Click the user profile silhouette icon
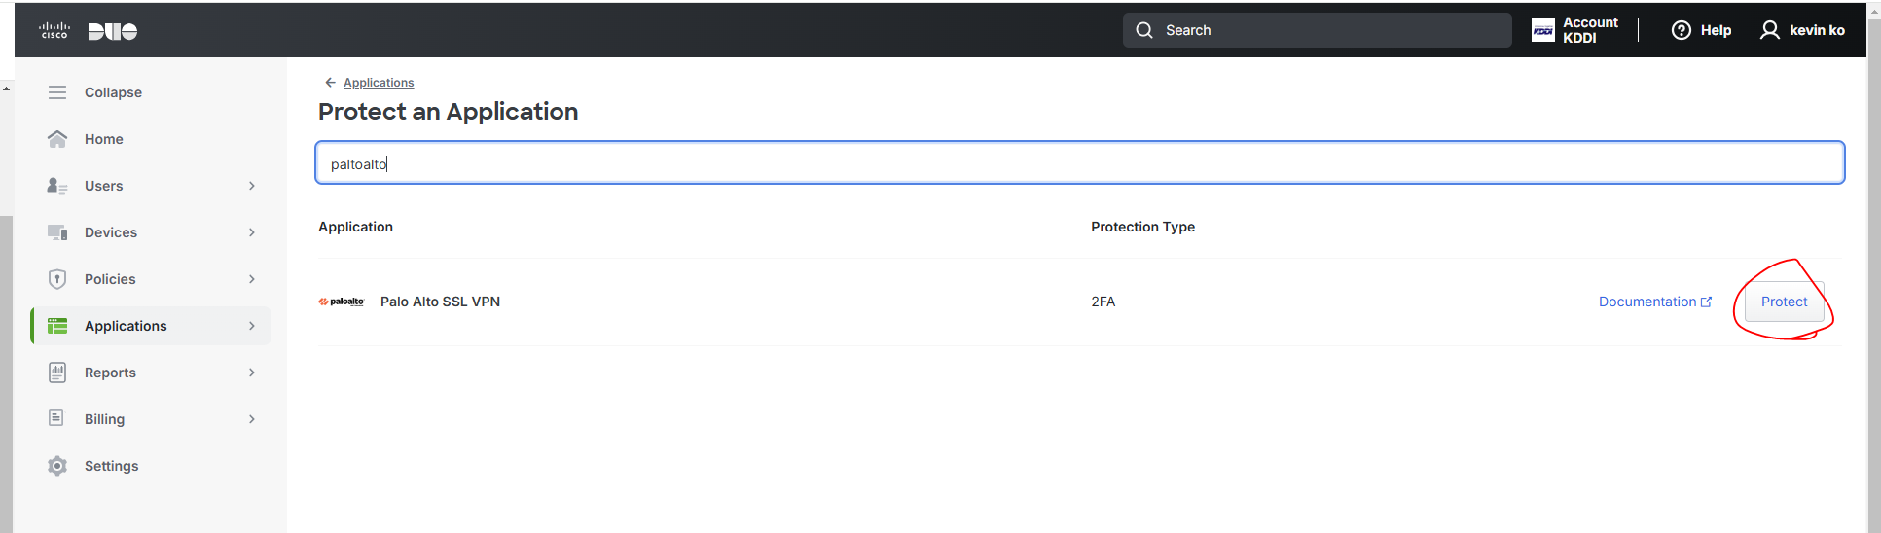Screen dimensions: 1881x533 click(x=1770, y=30)
